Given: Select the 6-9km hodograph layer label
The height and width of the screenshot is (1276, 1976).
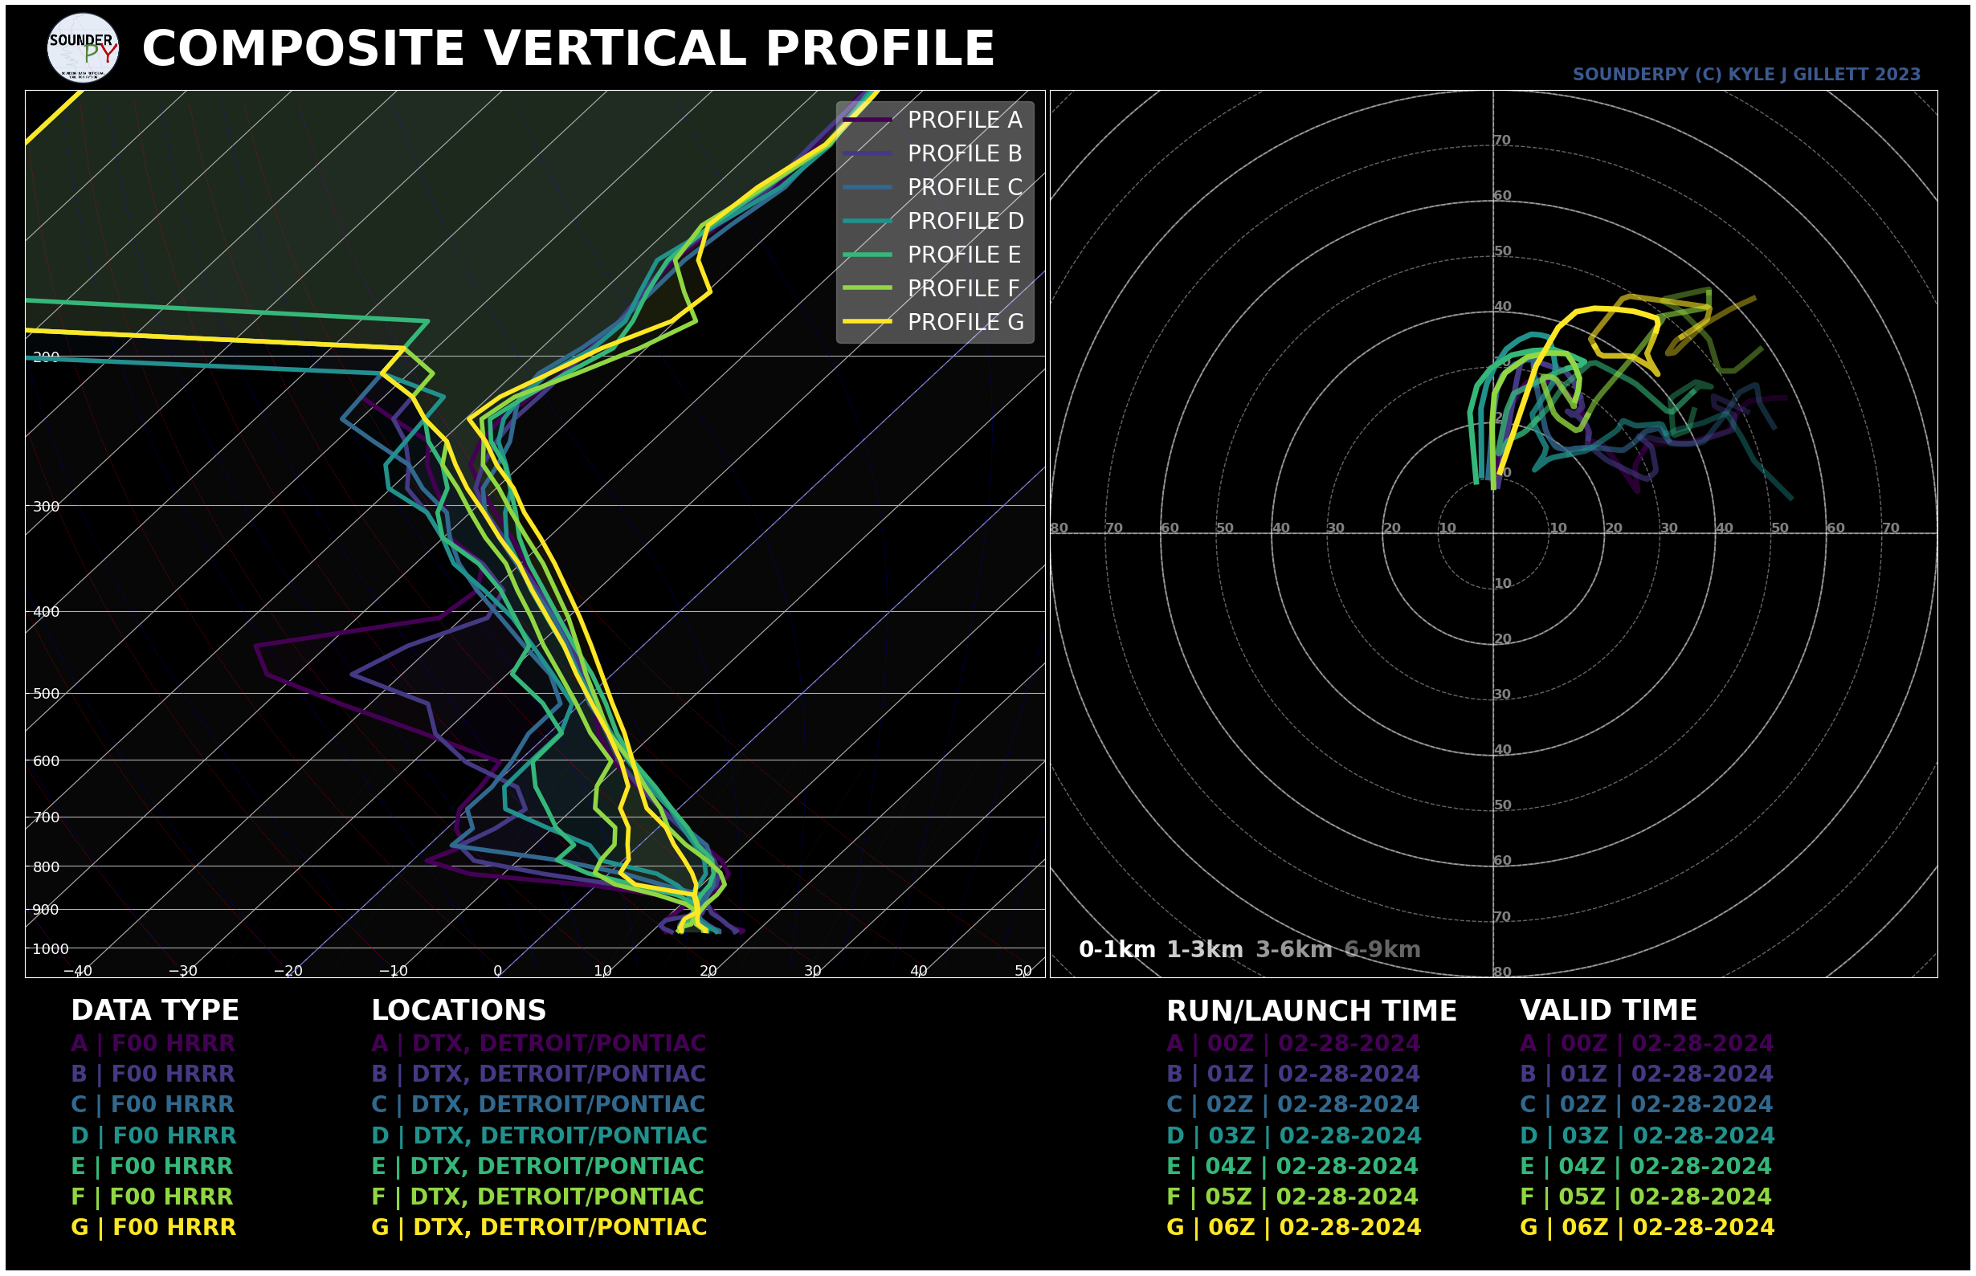Looking at the screenshot, I should [1382, 949].
